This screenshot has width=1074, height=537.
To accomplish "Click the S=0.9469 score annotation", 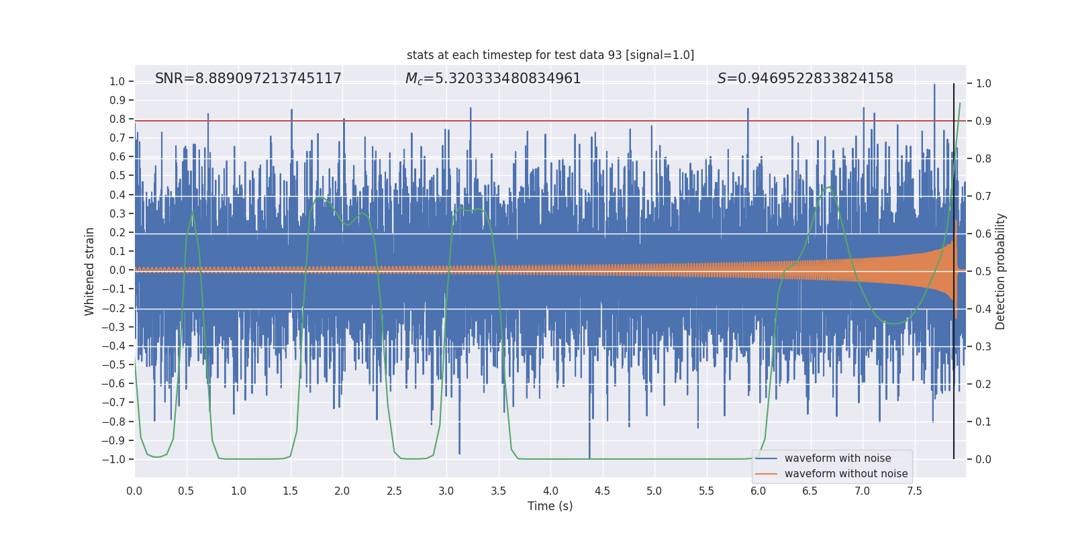I will pyautogui.click(x=805, y=79).
